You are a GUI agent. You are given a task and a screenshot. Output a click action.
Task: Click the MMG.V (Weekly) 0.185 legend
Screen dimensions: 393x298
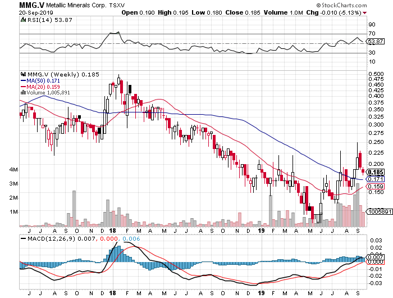pos(63,75)
